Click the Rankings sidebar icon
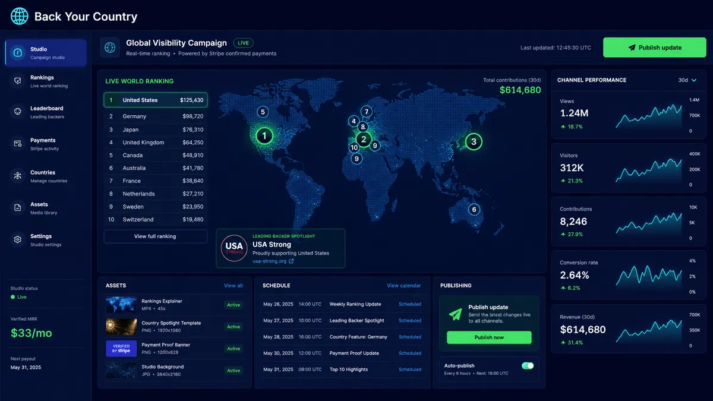The width and height of the screenshot is (713, 401). (x=18, y=81)
